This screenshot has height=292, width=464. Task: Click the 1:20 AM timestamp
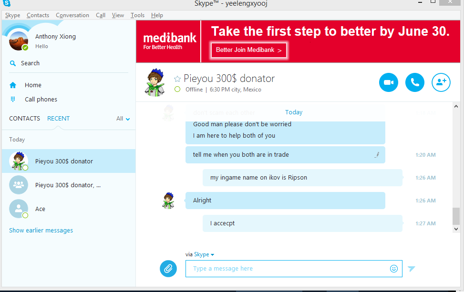coord(425,155)
